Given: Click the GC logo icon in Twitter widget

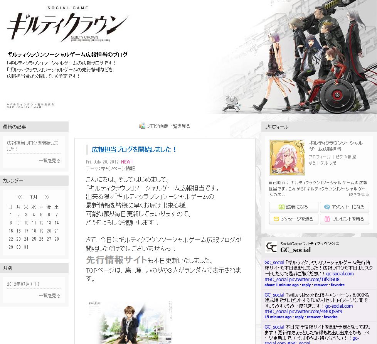Looking at the screenshot, I should pyautogui.click(x=271, y=247).
